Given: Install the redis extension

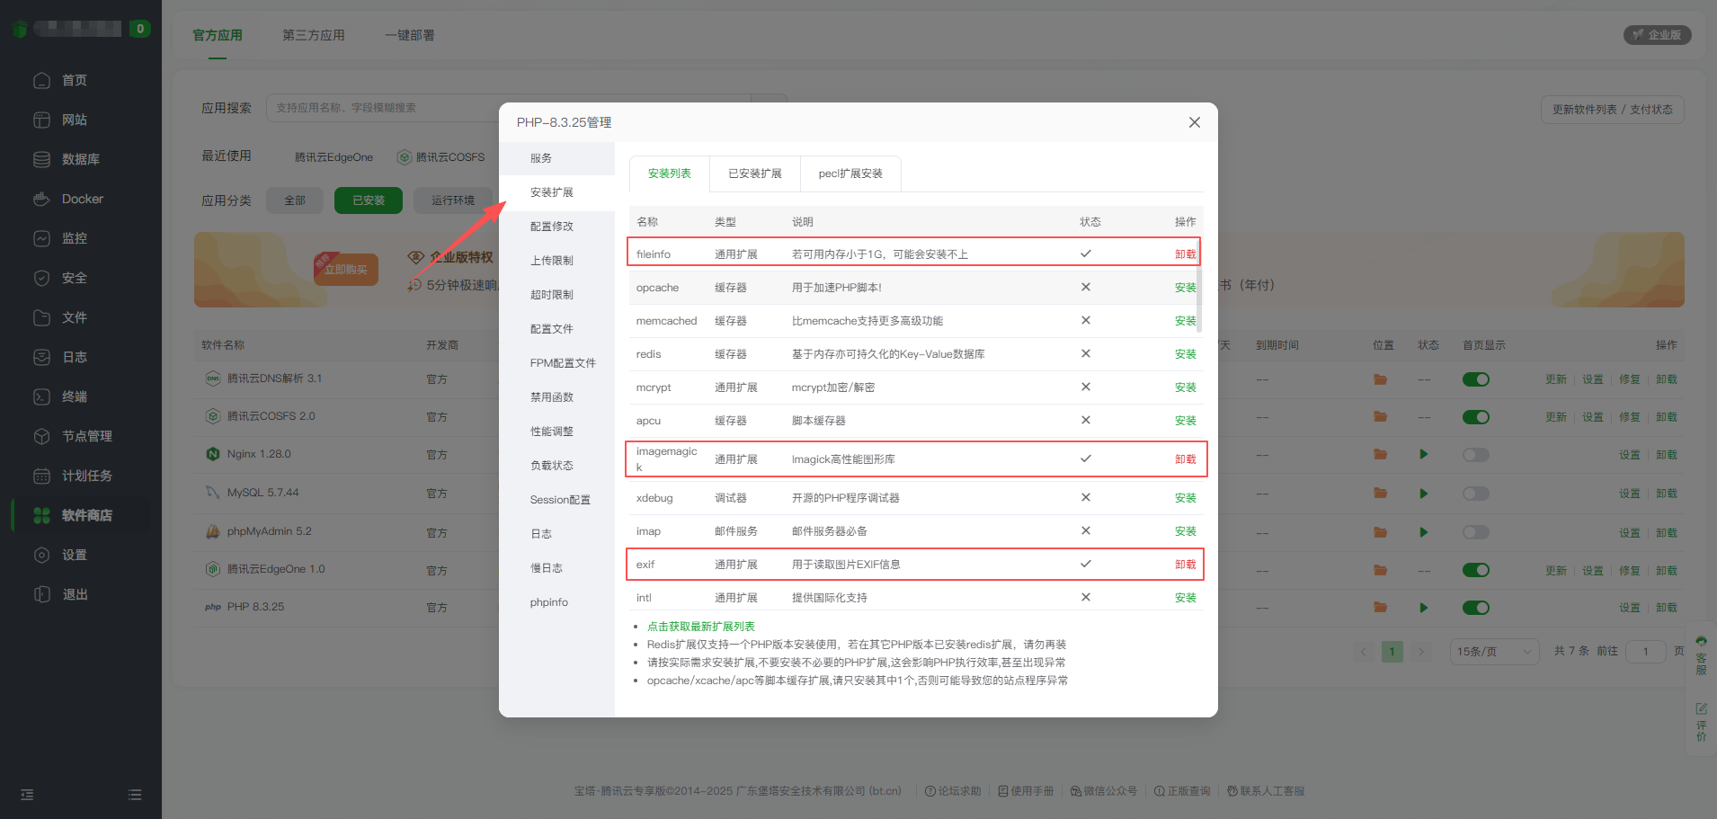Looking at the screenshot, I should [x=1185, y=354].
